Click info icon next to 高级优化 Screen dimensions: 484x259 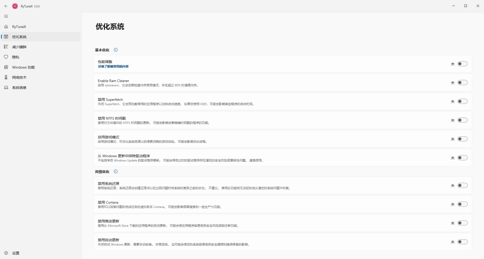(115, 172)
